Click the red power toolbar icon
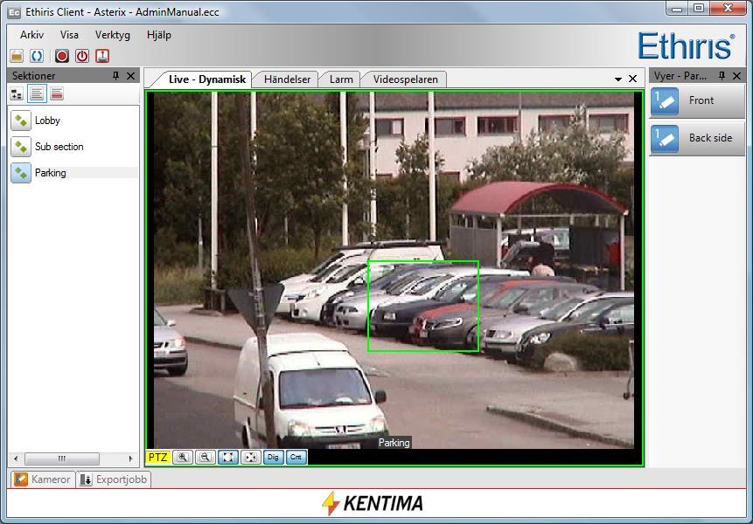The image size is (753, 524). coord(82,56)
